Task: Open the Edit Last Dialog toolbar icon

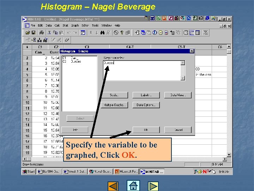Action: (x=83, y=33)
